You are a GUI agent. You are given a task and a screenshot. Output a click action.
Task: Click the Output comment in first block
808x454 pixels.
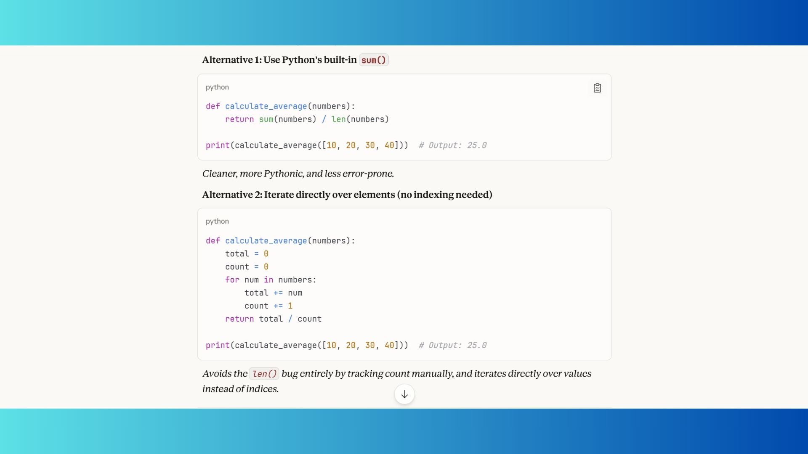tap(452, 145)
